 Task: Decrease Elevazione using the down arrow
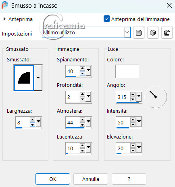click(x=133, y=150)
